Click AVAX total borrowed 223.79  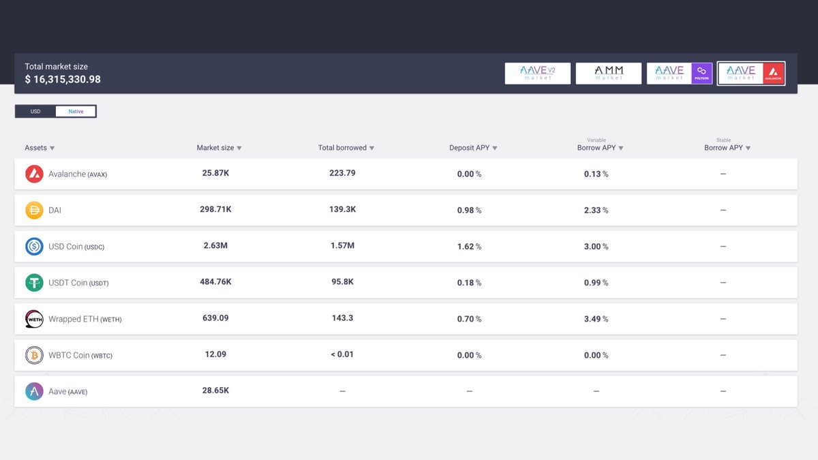(x=342, y=173)
